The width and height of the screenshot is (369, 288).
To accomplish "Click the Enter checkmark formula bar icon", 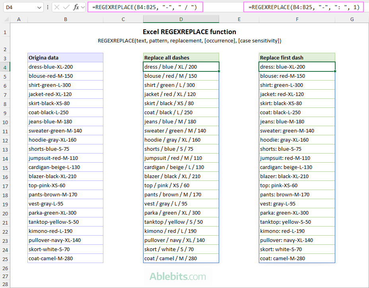I will point(66,7).
